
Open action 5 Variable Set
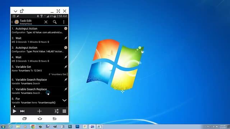point(40,70)
